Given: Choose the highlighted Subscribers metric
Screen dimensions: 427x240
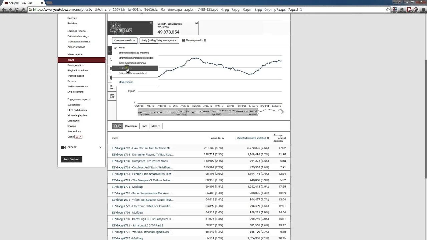Looking at the screenshot, I should [135, 68].
